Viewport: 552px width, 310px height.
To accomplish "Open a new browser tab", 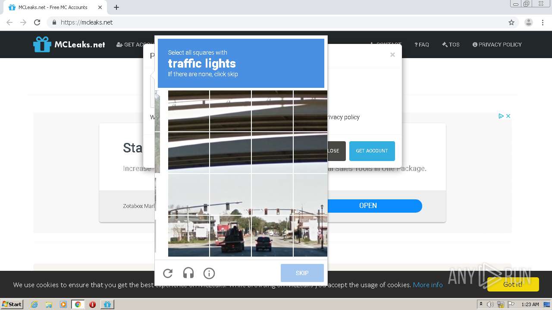I will 116,7.
